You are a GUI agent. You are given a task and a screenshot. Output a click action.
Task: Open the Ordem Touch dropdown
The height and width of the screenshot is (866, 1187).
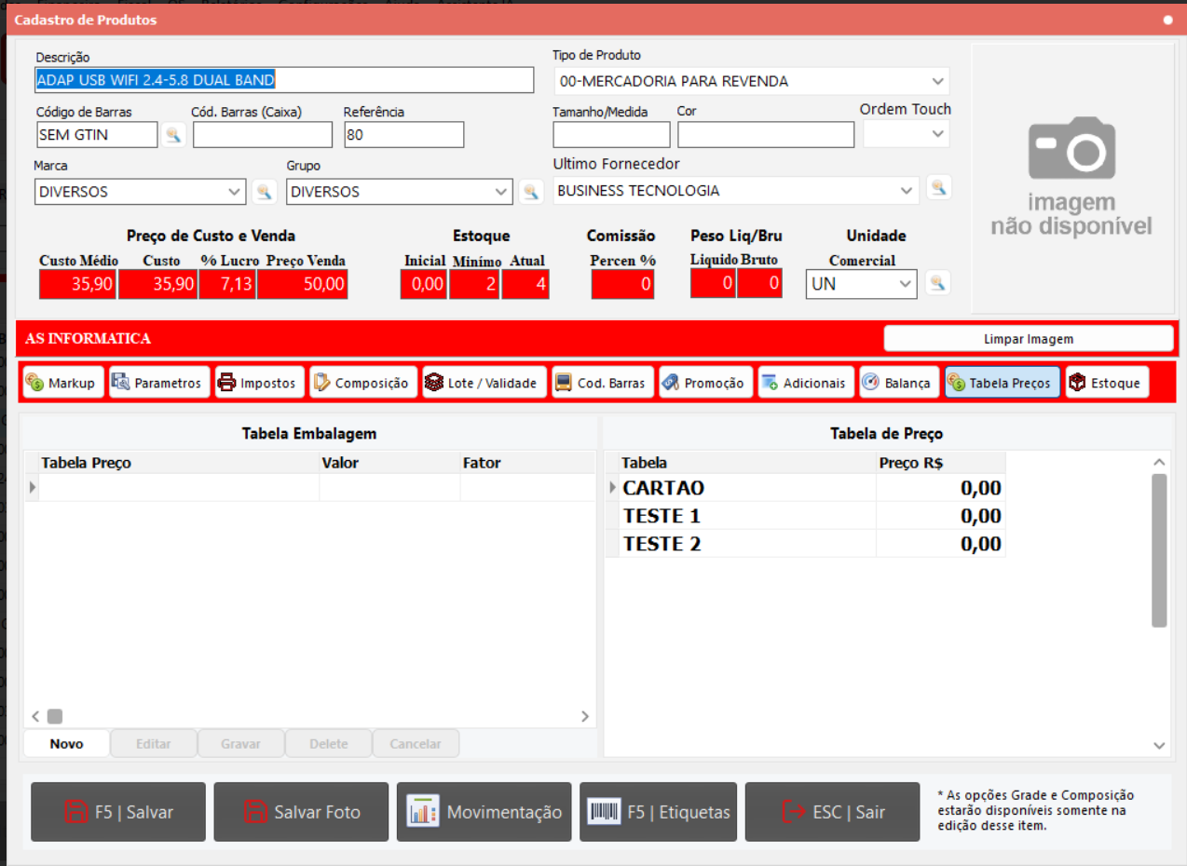click(937, 134)
